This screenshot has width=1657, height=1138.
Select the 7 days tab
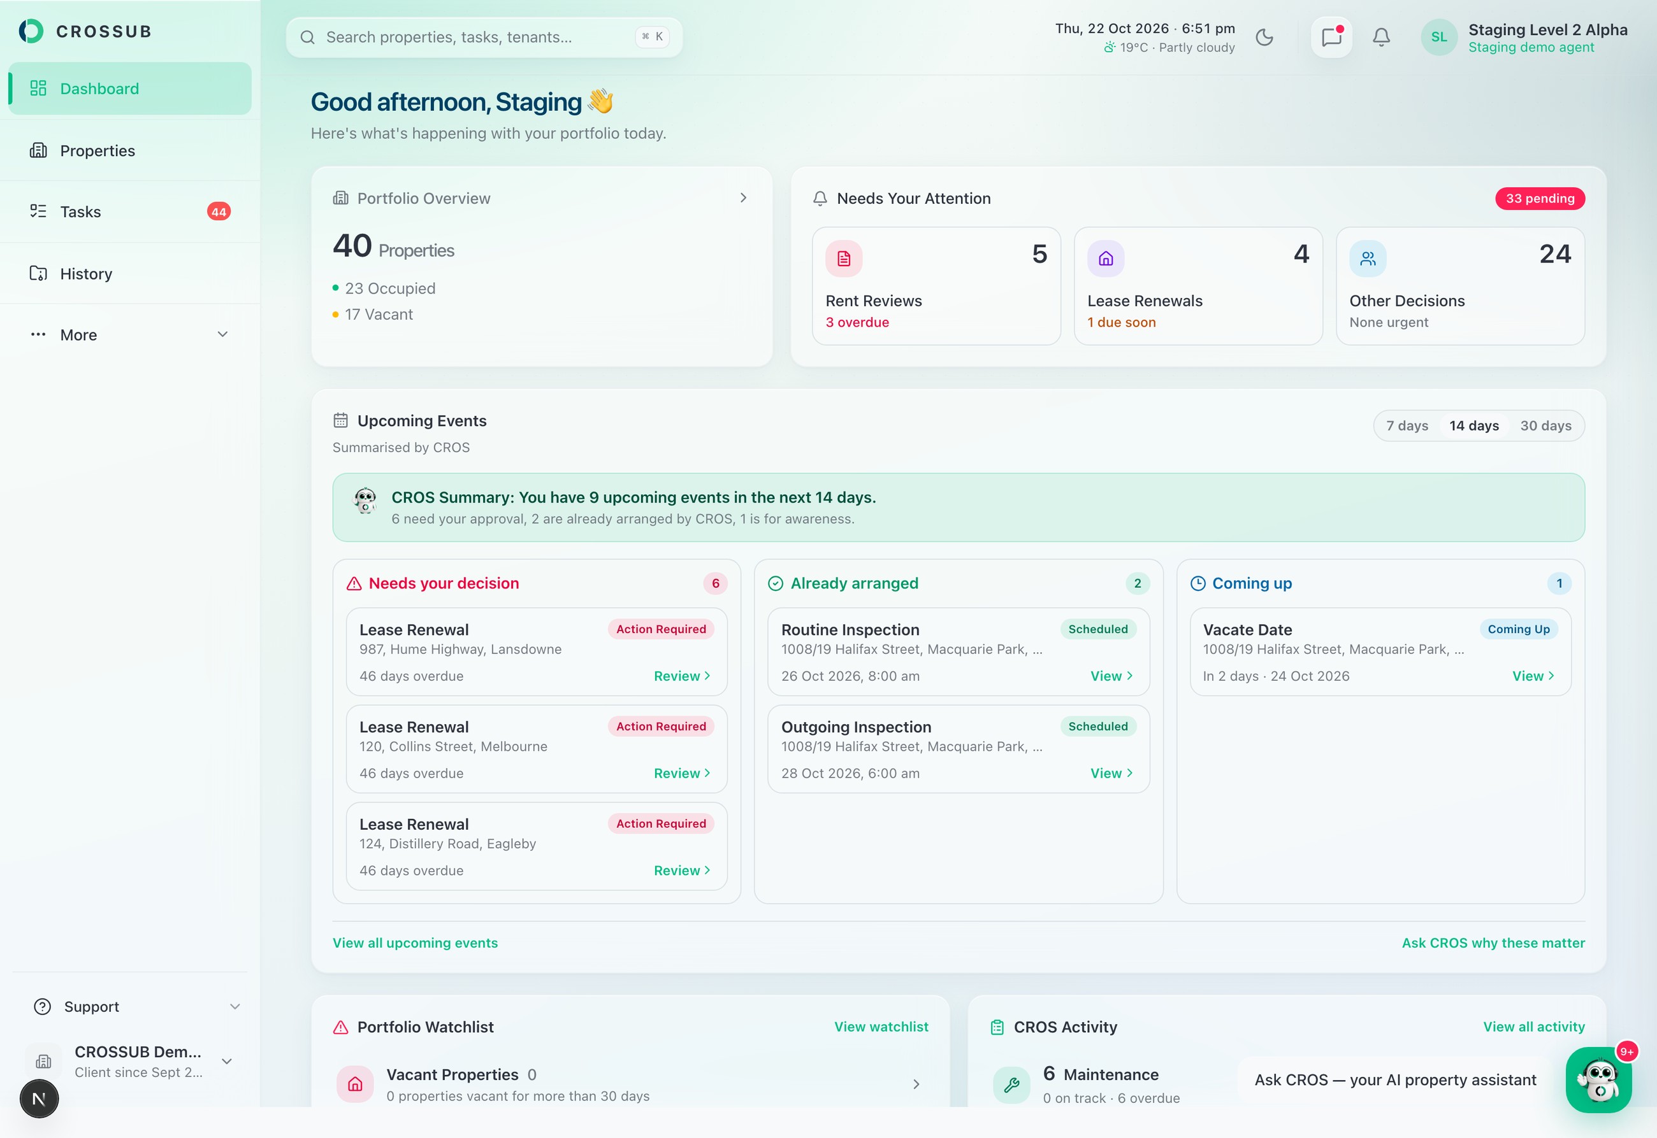click(1407, 425)
